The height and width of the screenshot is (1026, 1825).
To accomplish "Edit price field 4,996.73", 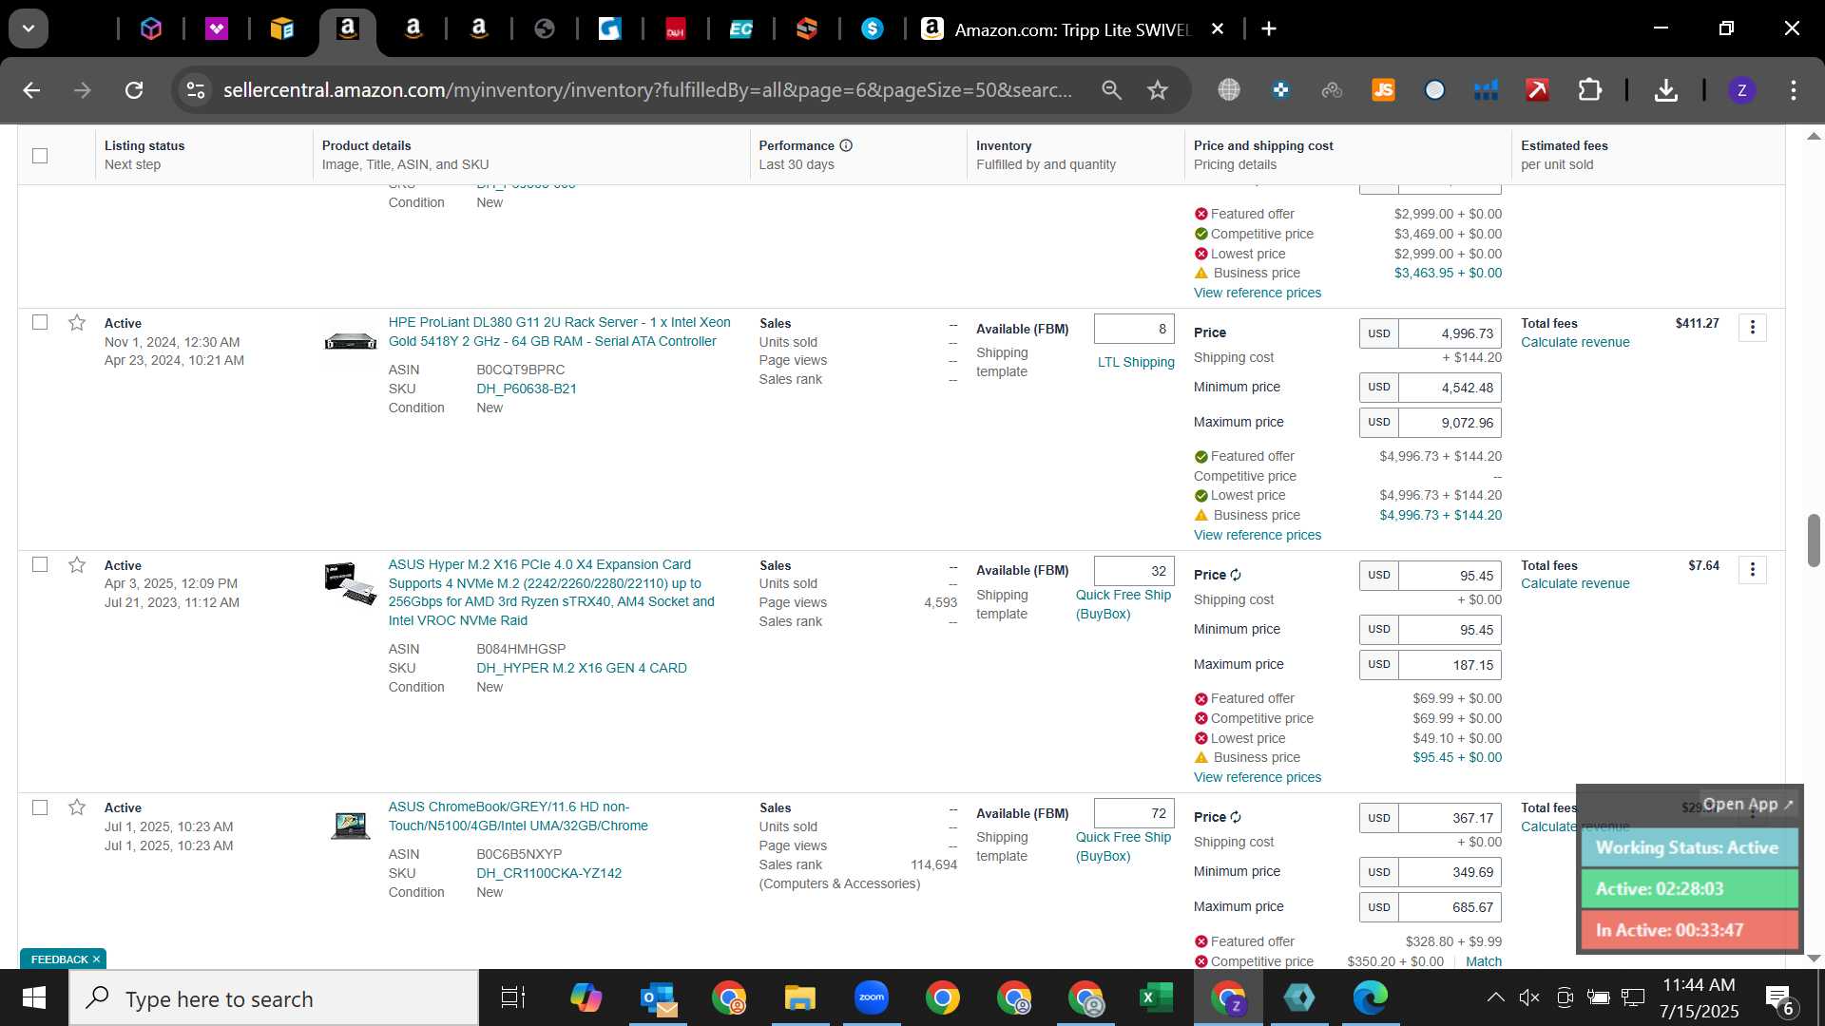I will coord(1450,333).
